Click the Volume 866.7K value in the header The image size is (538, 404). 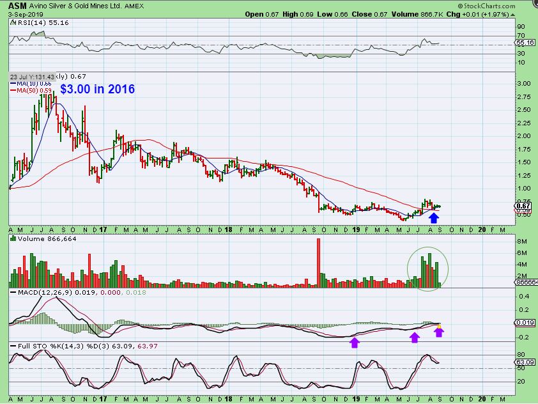click(x=418, y=15)
